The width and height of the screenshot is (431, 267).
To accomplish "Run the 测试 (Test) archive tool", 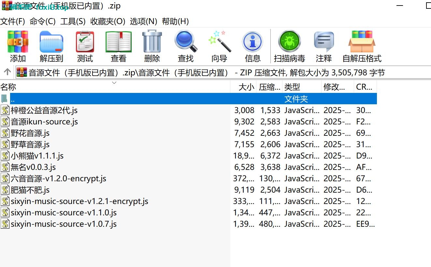I will point(85,46).
